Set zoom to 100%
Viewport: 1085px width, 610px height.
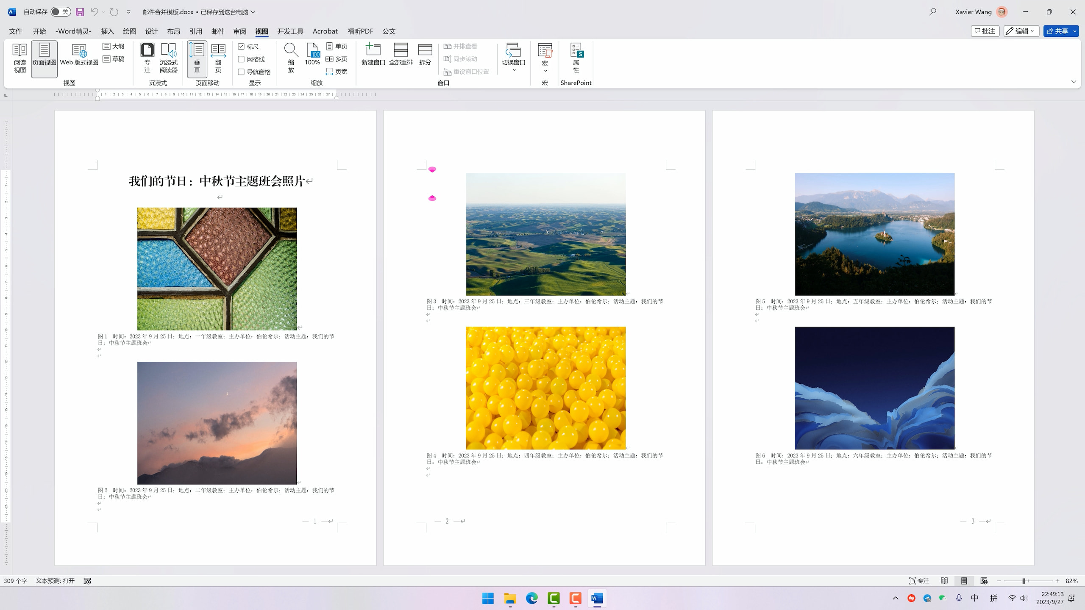click(312, 54)
